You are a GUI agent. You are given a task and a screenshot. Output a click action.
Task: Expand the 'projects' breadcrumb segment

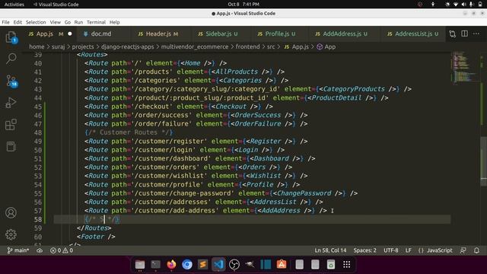83,47
